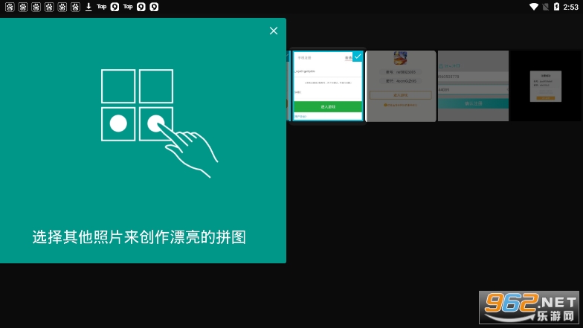Tap the battery status icon
583x328 pixels.
coord(557,7)
